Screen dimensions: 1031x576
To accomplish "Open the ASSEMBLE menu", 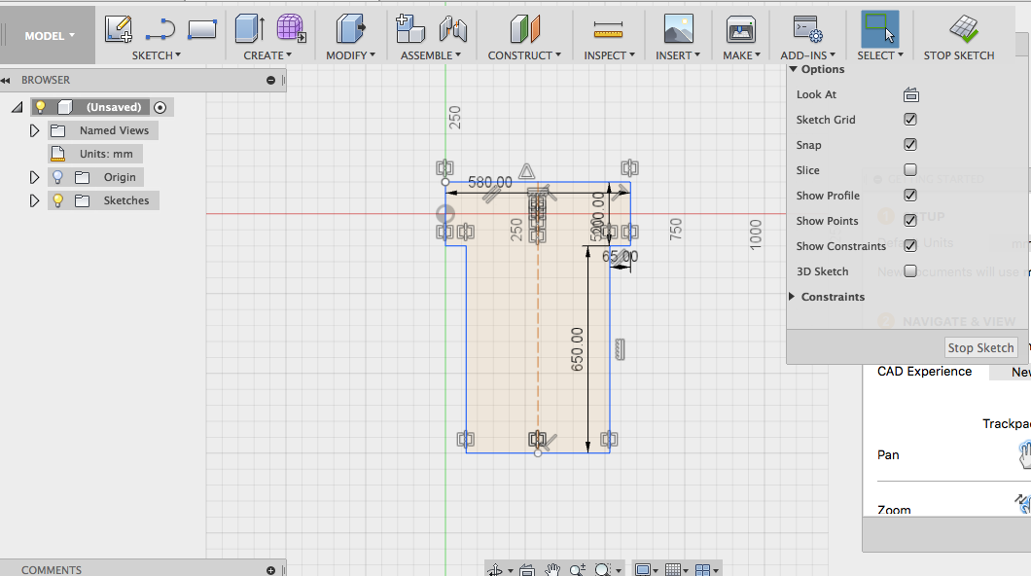I will pyautogui.click(x=431, y=55).
